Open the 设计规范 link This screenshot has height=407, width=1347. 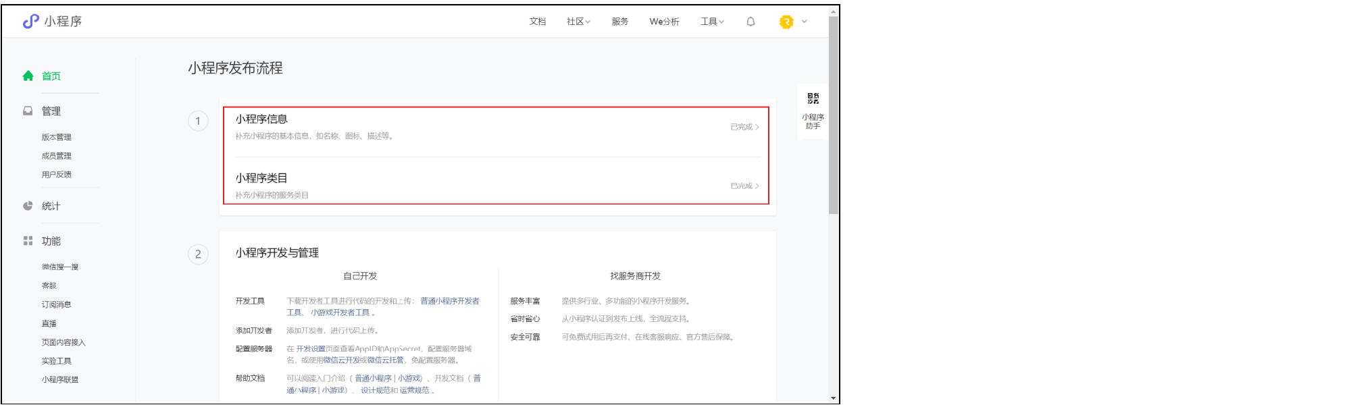coord(375,390)
